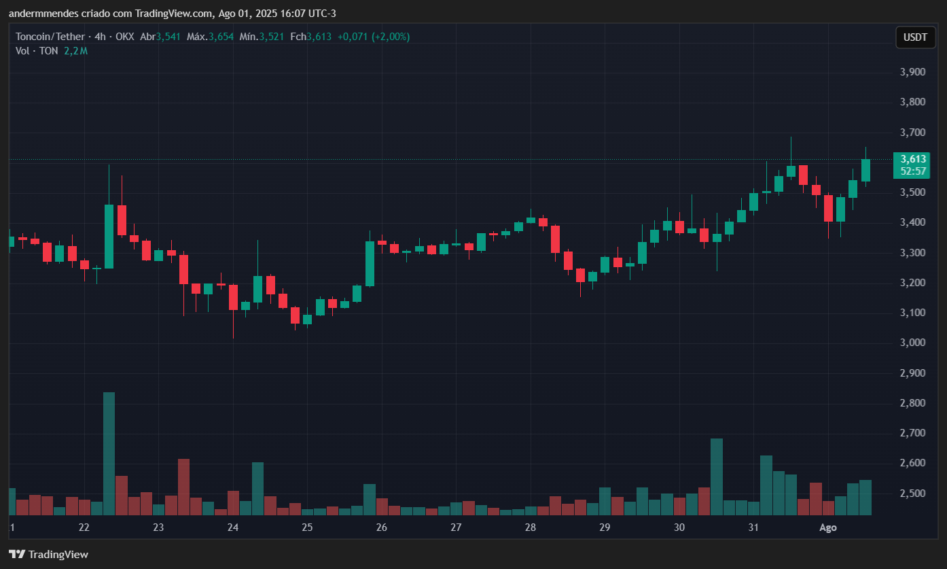This screenshot has height=569, width=947.
Task: Click the 3,700 price axis label
Action: tap(912, 132)
